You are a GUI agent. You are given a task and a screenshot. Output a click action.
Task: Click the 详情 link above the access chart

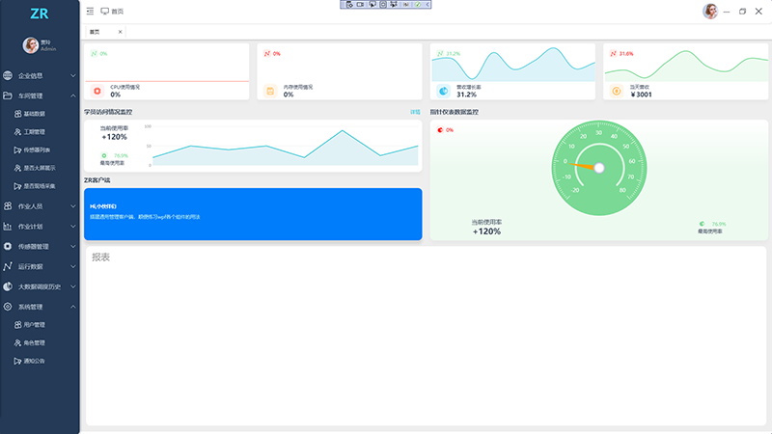(415, 112)
